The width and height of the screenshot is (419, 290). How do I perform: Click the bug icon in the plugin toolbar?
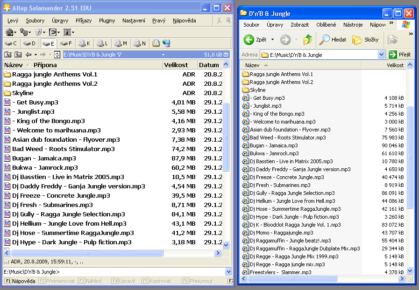67,32
